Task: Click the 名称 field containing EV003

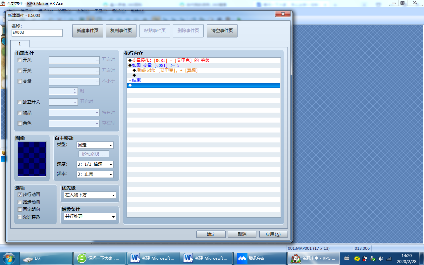Action: [x=37, y=33]
